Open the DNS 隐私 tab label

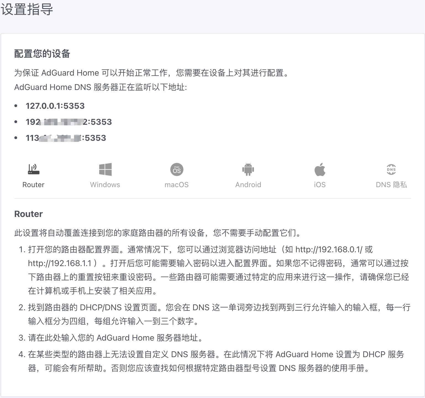[391, 185]
